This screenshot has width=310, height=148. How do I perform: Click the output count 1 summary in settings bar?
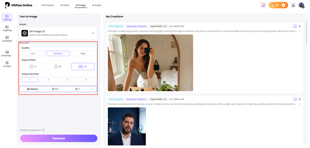78,89
